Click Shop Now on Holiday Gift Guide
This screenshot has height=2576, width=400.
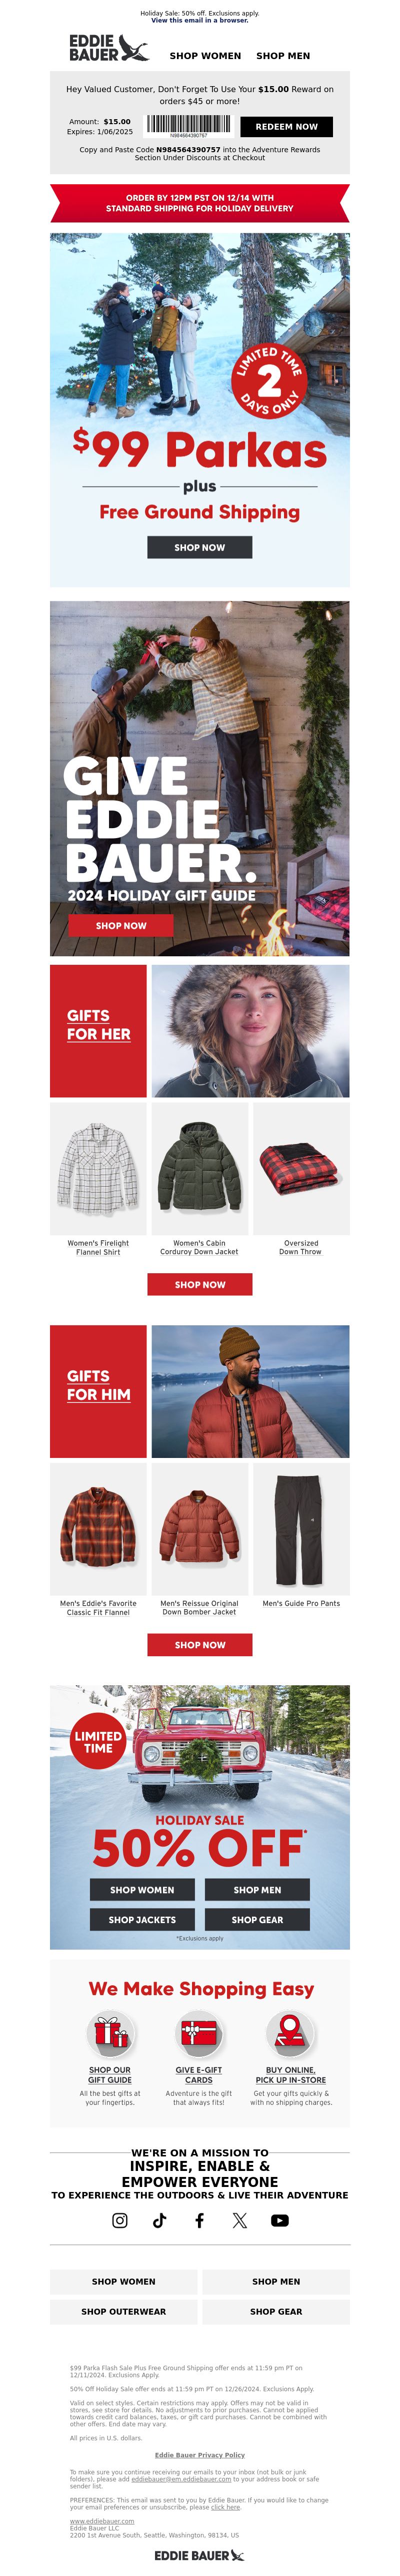[x=120, y=925]
